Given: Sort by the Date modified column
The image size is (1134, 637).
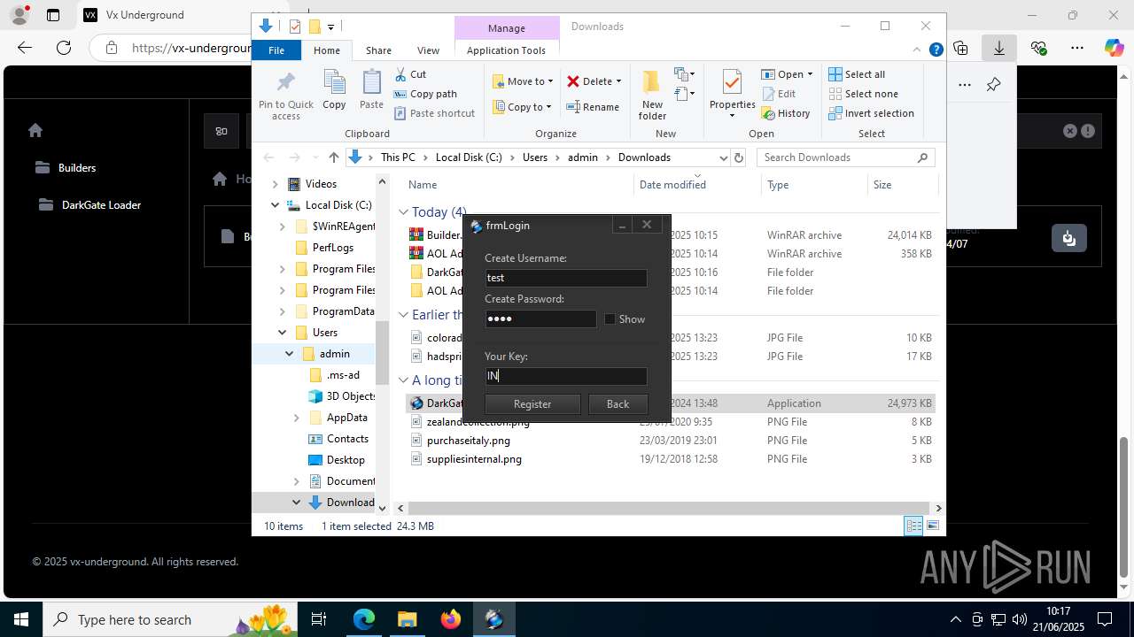Looking at the screenshot, I should coord(672,185).
